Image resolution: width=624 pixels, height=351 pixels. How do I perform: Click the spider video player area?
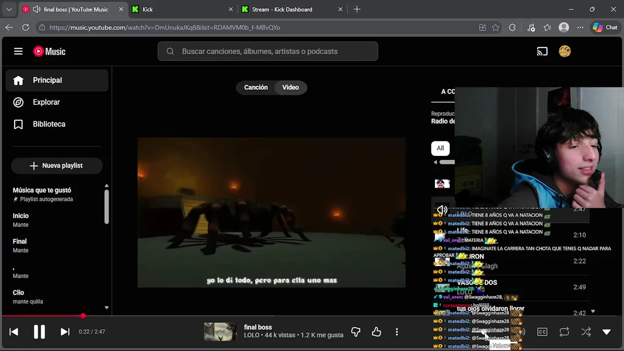point(272,213)
